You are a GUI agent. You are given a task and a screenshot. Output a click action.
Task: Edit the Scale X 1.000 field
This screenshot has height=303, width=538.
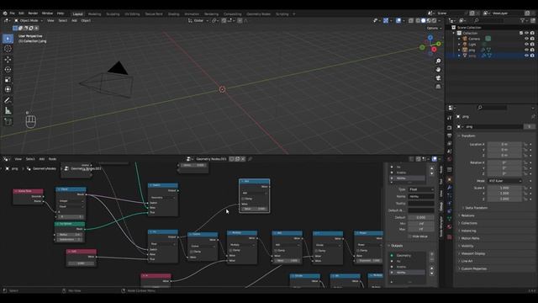click(504, 189)
